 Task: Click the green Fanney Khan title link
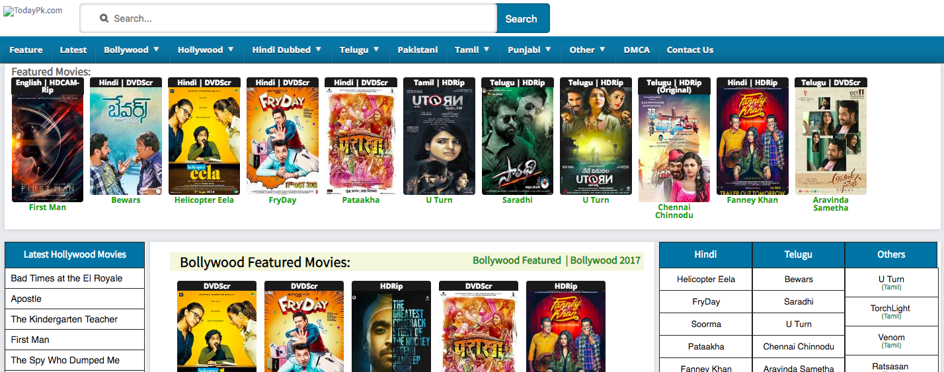(x=752, y=200)
